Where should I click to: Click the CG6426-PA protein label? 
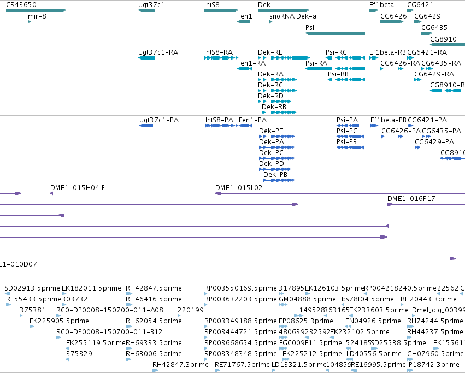pos(401,131)
